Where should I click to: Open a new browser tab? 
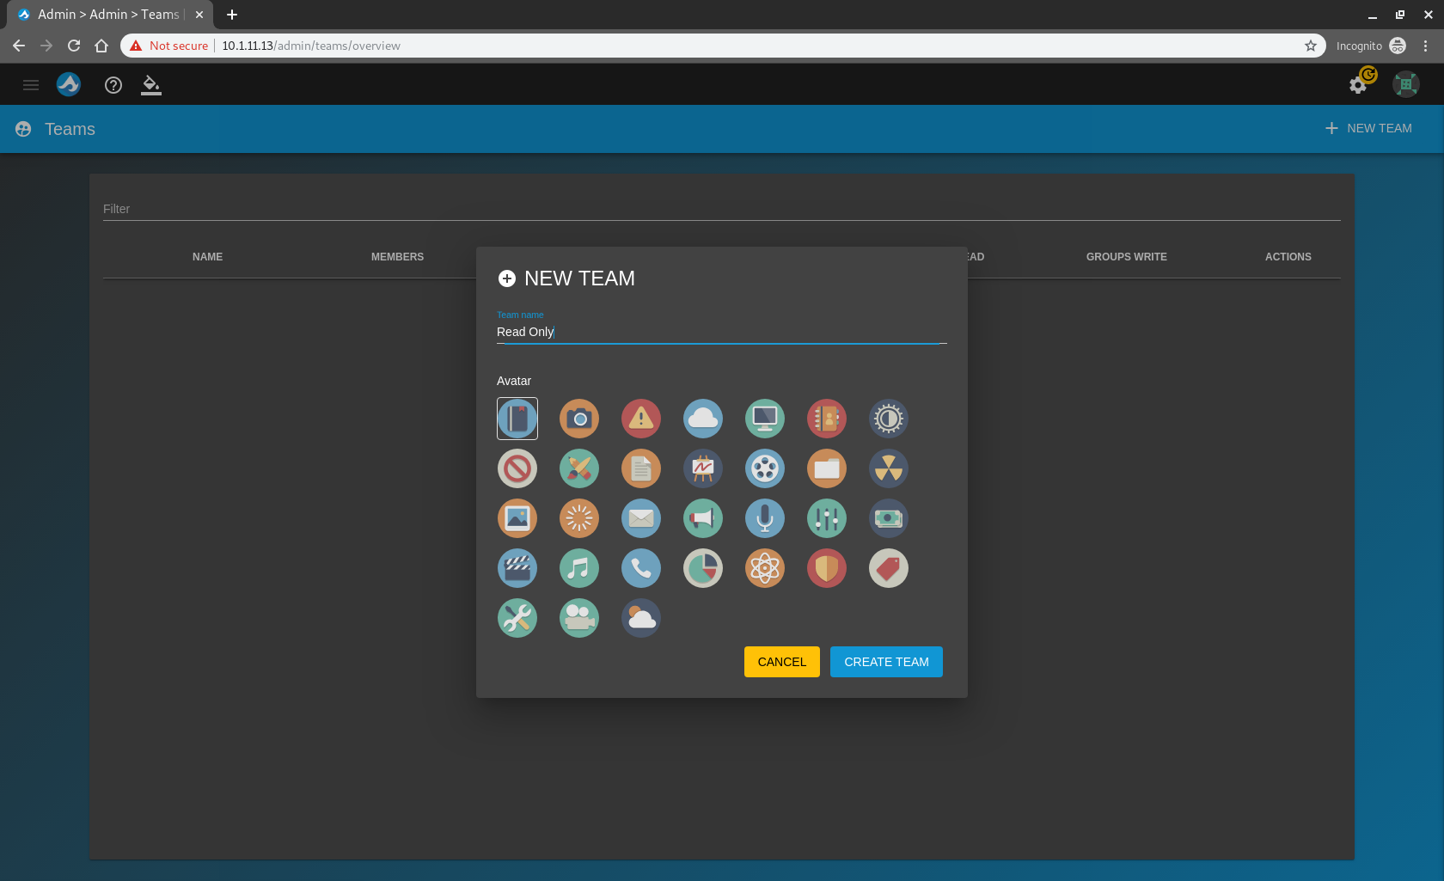232,15
